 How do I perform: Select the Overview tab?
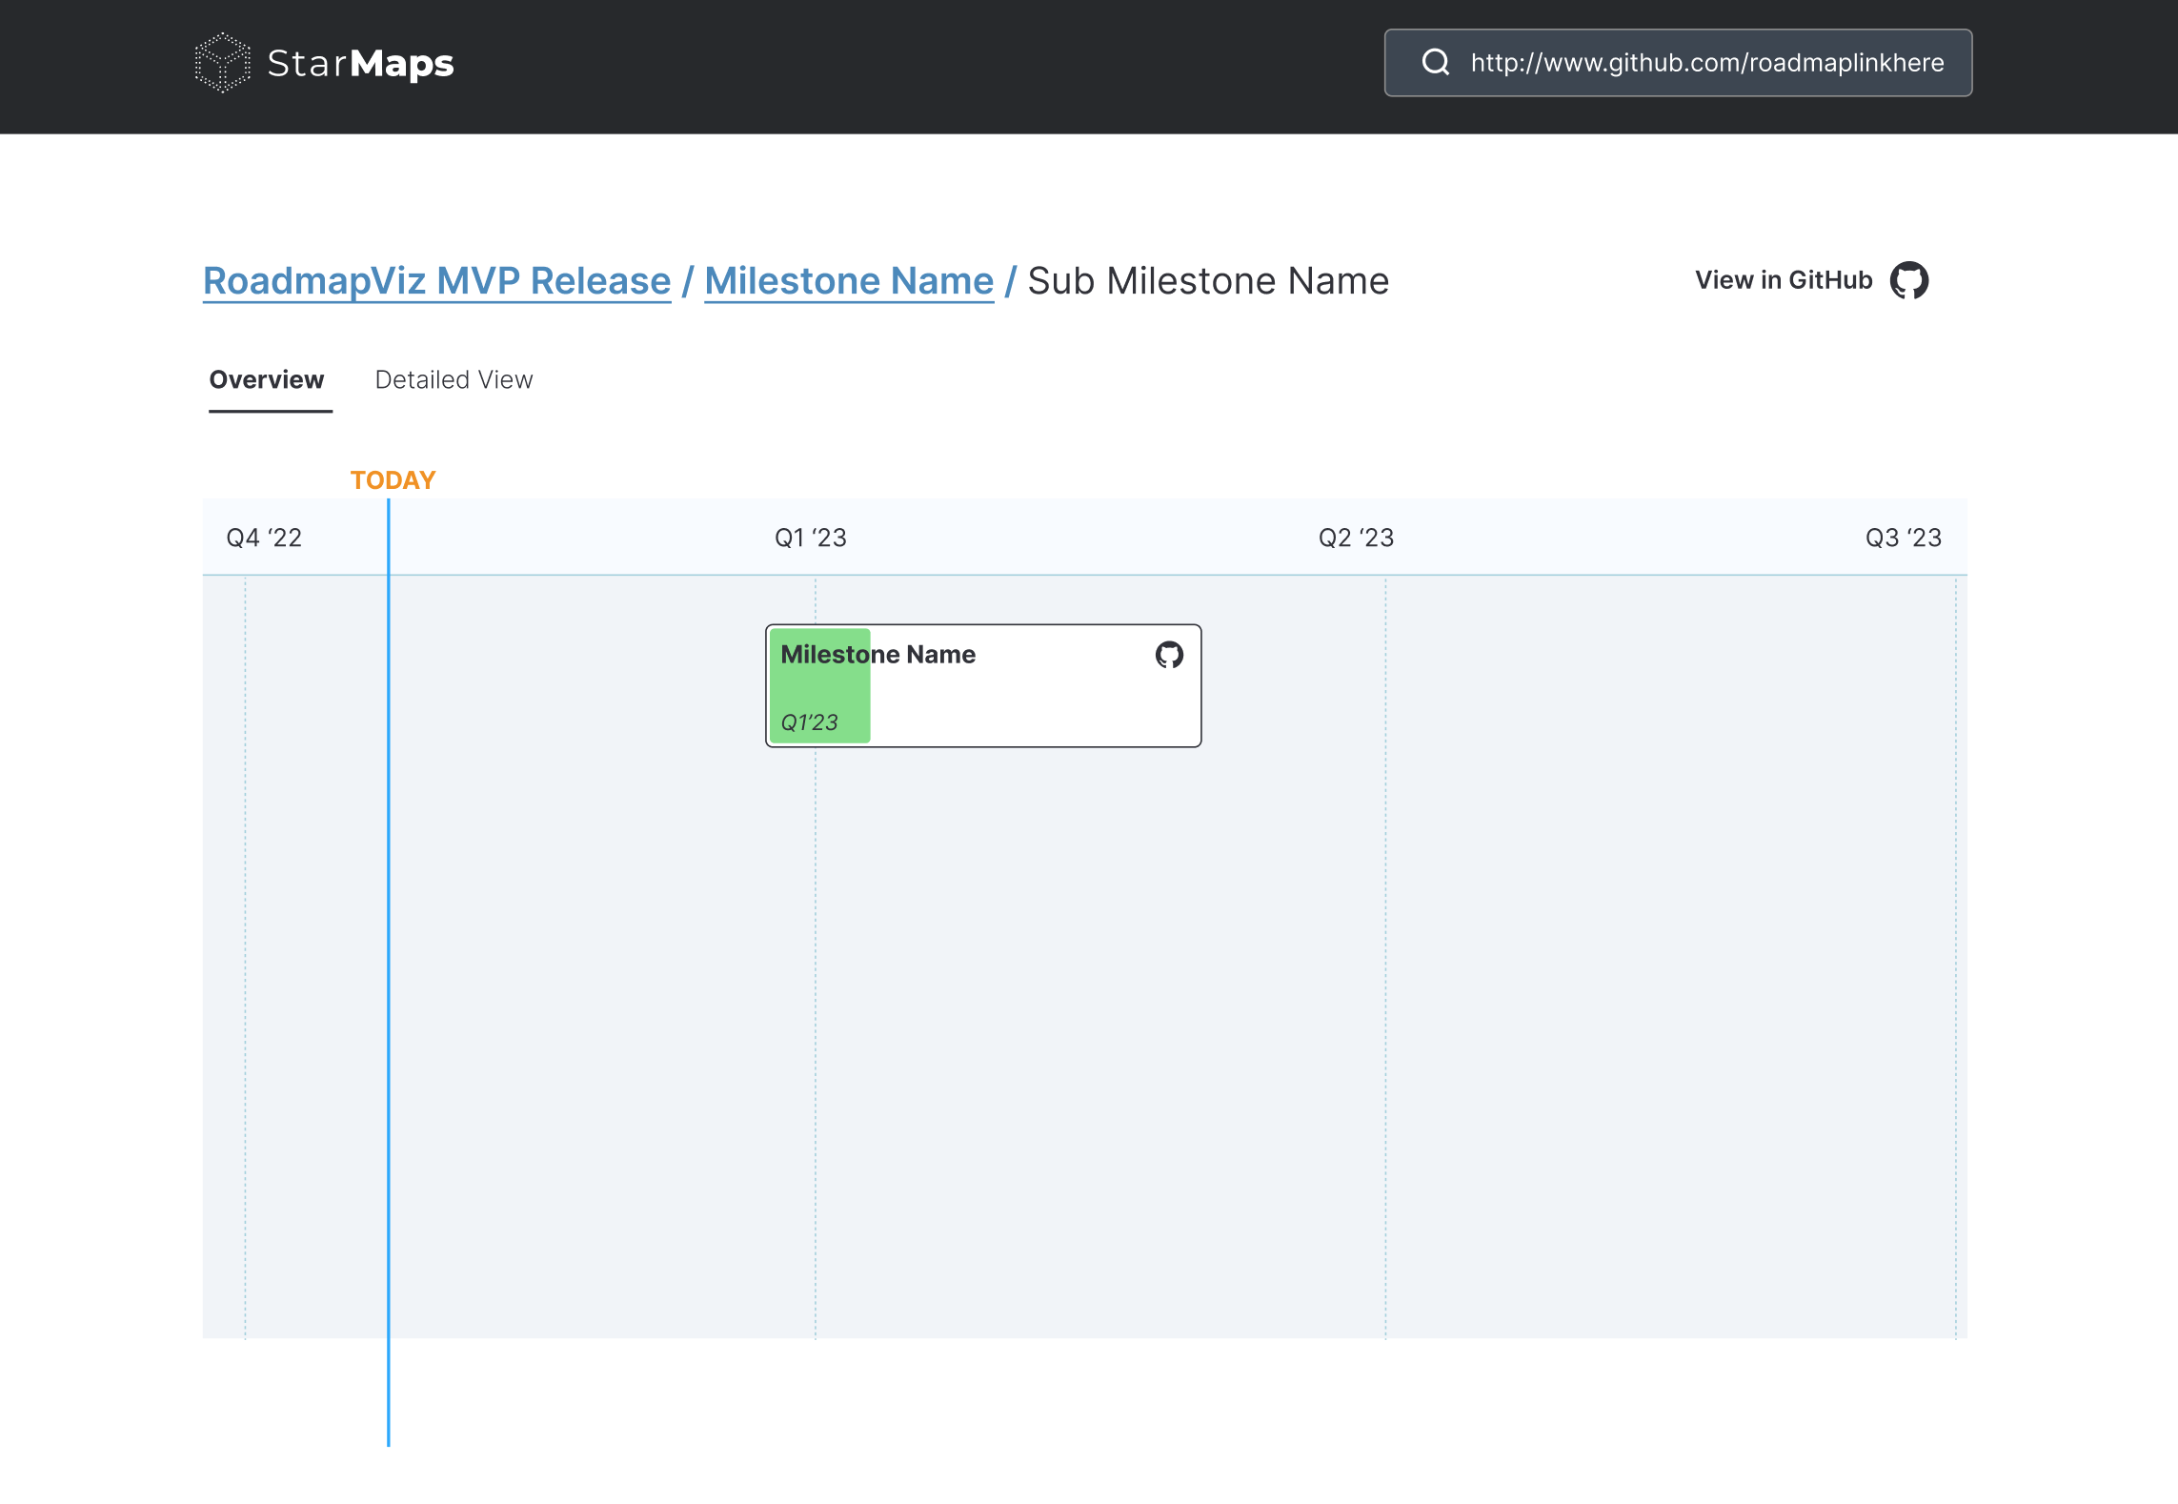pyautogui.click(x=268, y=379)
